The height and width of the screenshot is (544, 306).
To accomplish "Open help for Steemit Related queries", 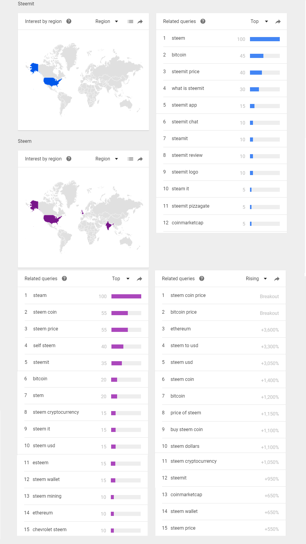I will pos(203,21).
